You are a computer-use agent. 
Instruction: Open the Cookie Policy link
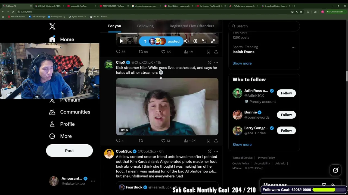tap(241, 164)
